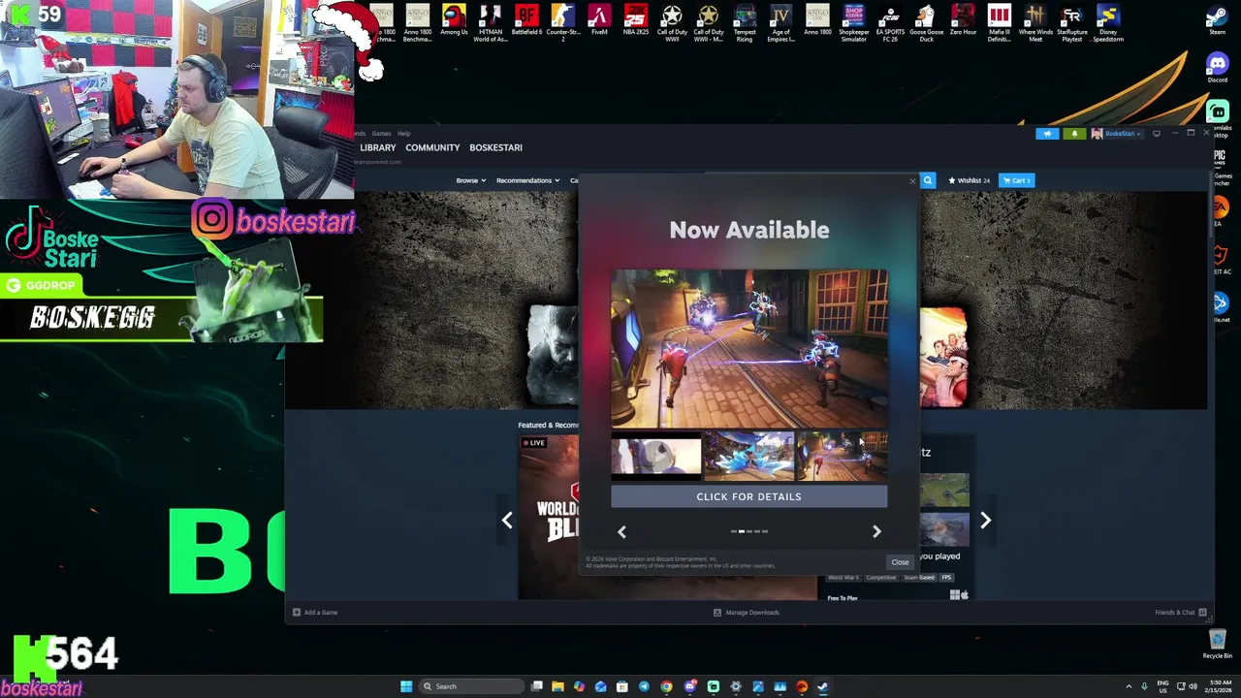Open the Steam LIBRARY tab
This screenshot has width=1241, height=698.
click(x=378, y=147)
